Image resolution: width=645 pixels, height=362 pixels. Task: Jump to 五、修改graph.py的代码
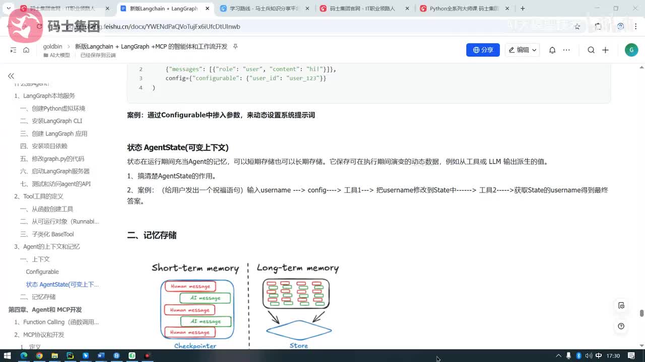click(52, 158)
